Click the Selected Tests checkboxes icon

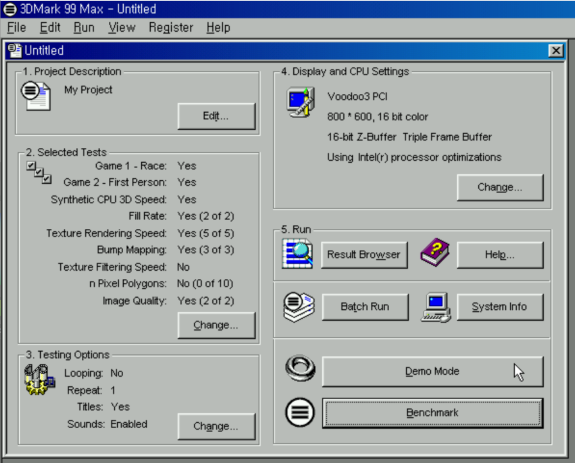coord(39,172)
